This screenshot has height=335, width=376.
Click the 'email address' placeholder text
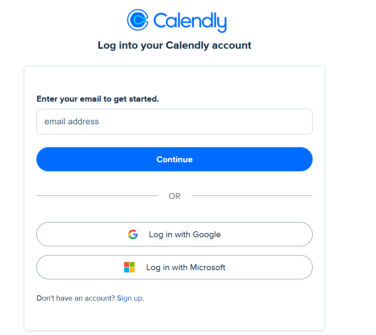(72, 122)
